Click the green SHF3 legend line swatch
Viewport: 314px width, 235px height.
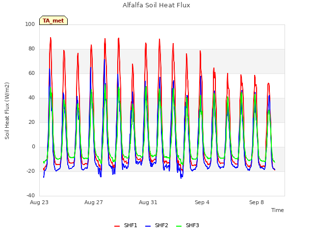[x=179, y=226]
